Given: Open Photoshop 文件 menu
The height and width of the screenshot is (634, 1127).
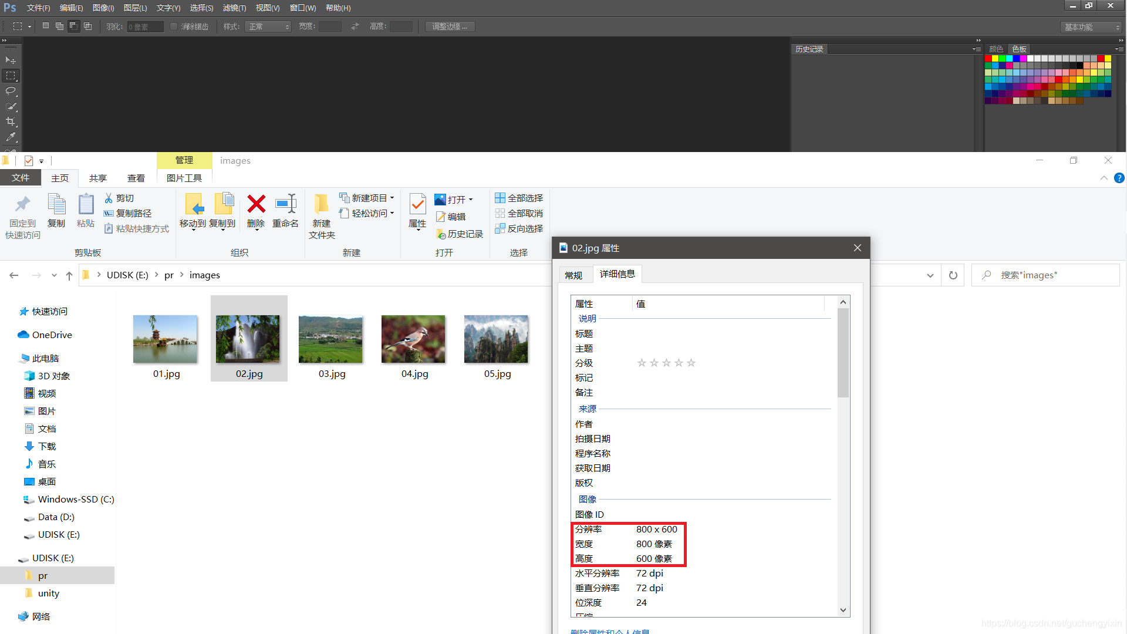Looking at the screenshot, I should tap(38, 8).
